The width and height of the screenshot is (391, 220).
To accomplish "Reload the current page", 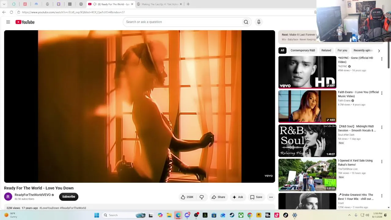I will click(x=11, y=12).
